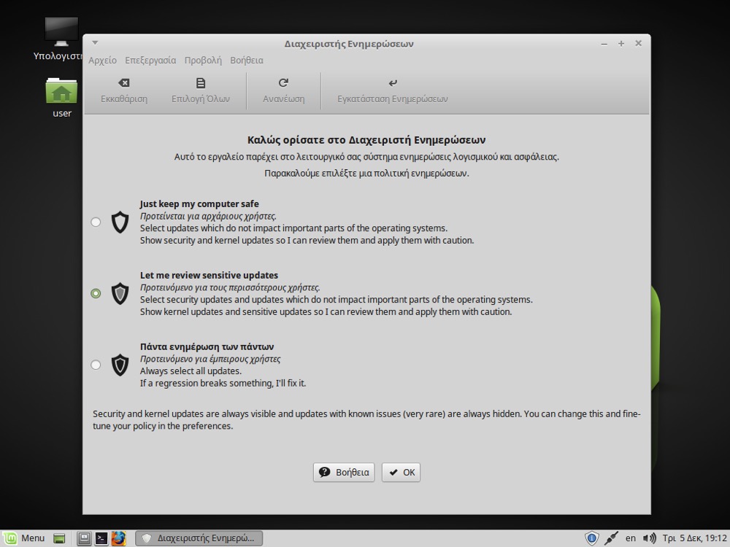Select Πάντα ενημέρωση των πάντων radio button
Image resolution: width=730 pixels, height=547 pixels.
[x=96, y=365]
